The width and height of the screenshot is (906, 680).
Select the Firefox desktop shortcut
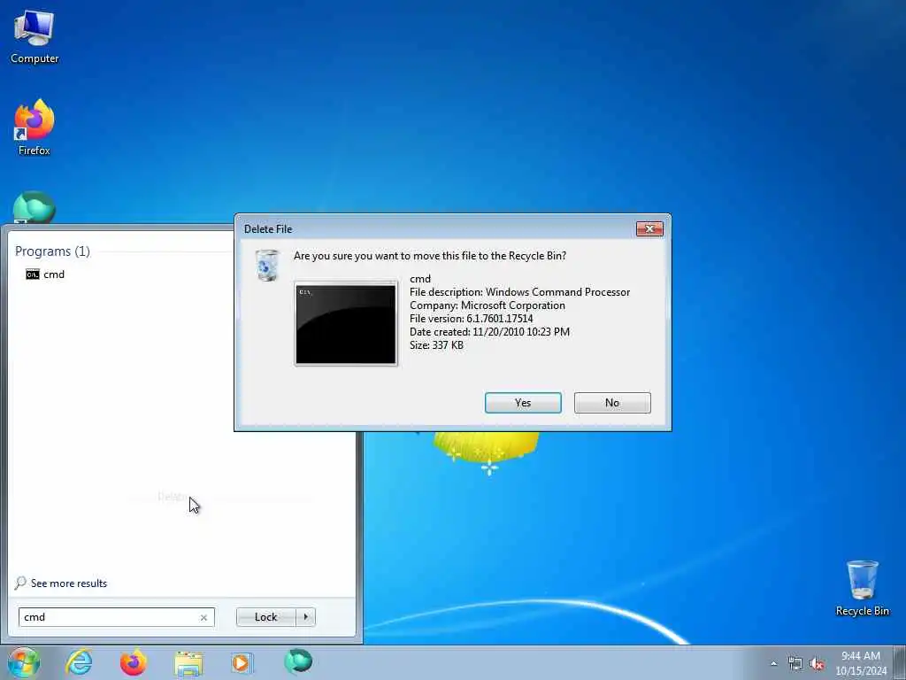[x=35, y=127]
